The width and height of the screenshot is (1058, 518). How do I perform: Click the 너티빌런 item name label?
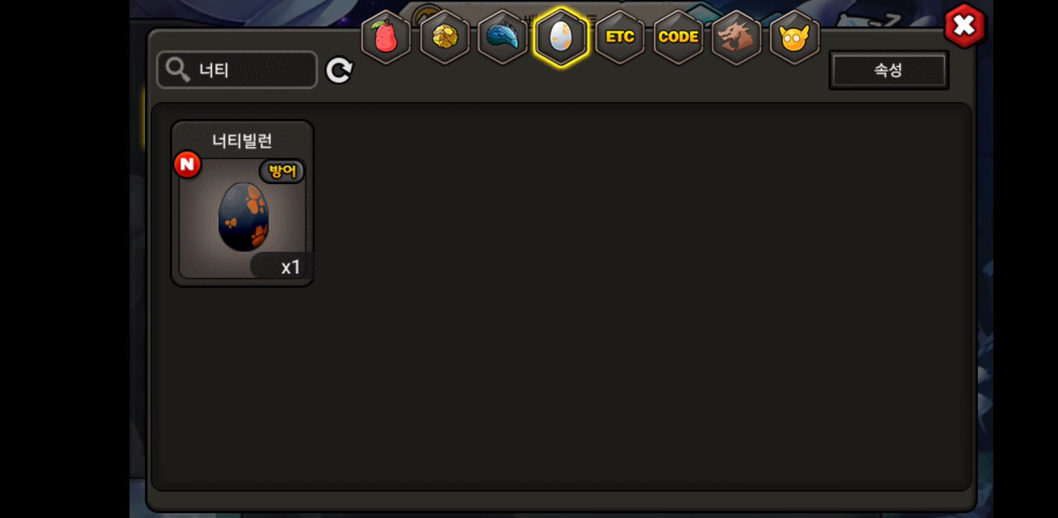pos(242,141)
